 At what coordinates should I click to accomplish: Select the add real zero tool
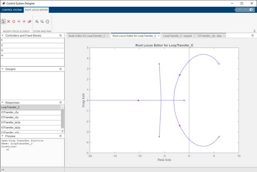[14, 22]
